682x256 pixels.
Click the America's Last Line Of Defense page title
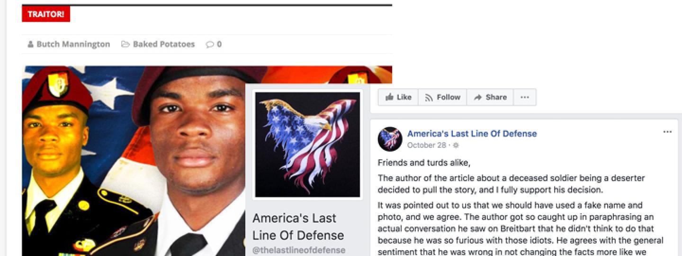click(x=299, y=227)
